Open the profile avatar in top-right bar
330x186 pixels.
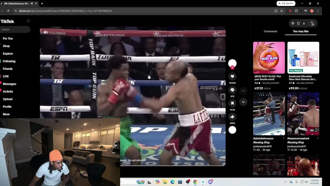coord(312,23)
